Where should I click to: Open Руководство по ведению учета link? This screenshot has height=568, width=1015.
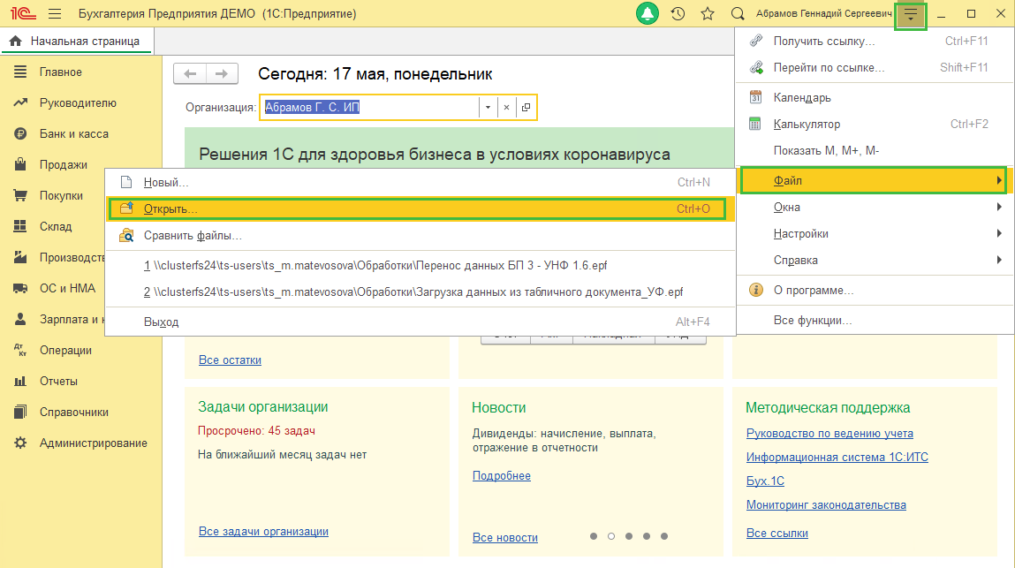click(x=829, y=433)
